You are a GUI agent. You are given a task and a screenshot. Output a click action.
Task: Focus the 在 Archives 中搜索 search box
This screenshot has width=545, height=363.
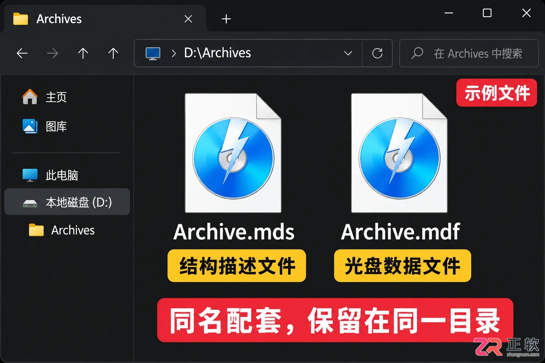tap(469, 53)
